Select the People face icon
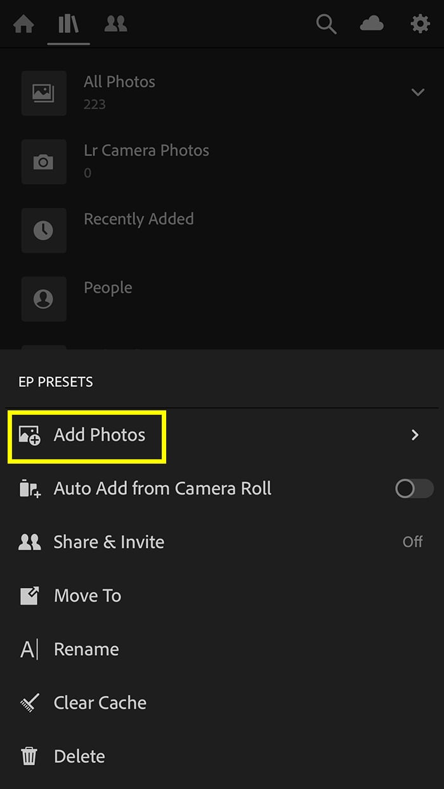 click(44, 299)
